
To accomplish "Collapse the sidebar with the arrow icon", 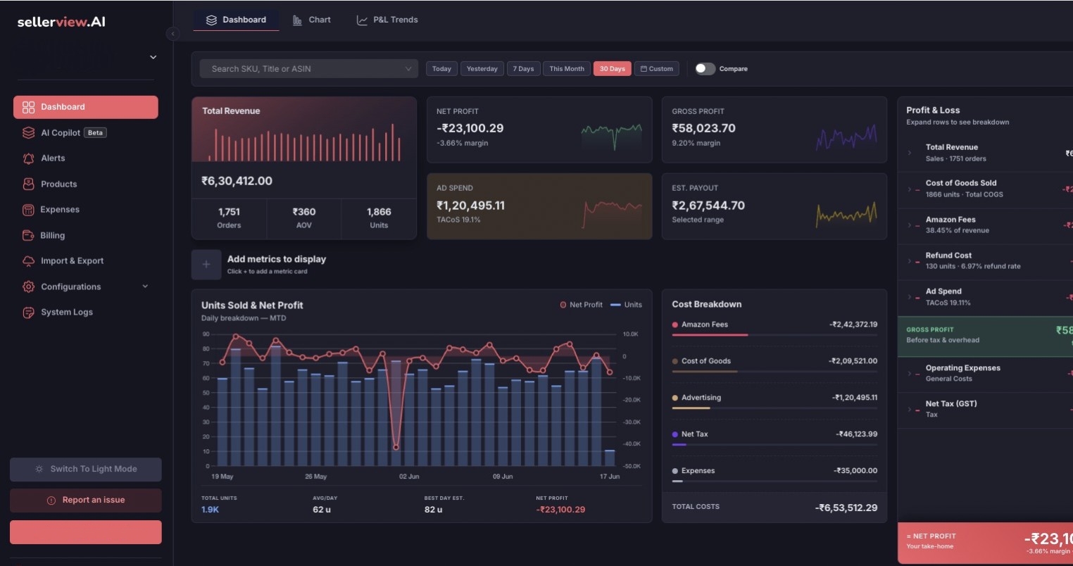I will click(x=172, y=34).
